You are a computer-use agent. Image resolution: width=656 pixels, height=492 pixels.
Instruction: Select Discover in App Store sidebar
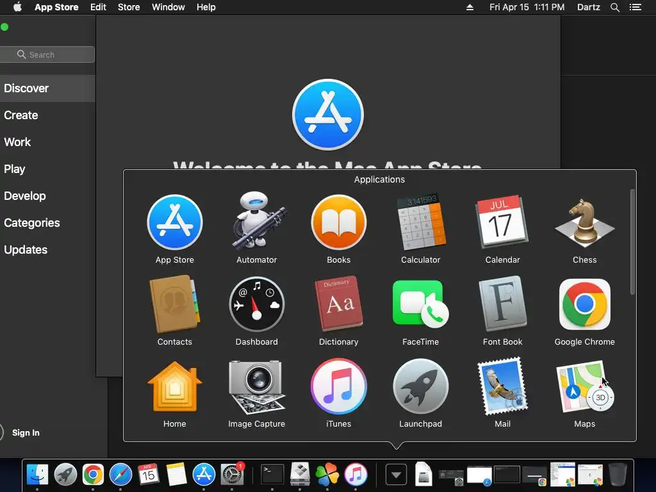click(47, 88)
